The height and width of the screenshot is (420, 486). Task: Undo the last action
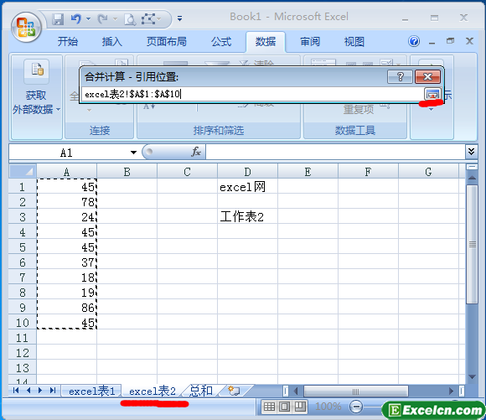[75, 19]
